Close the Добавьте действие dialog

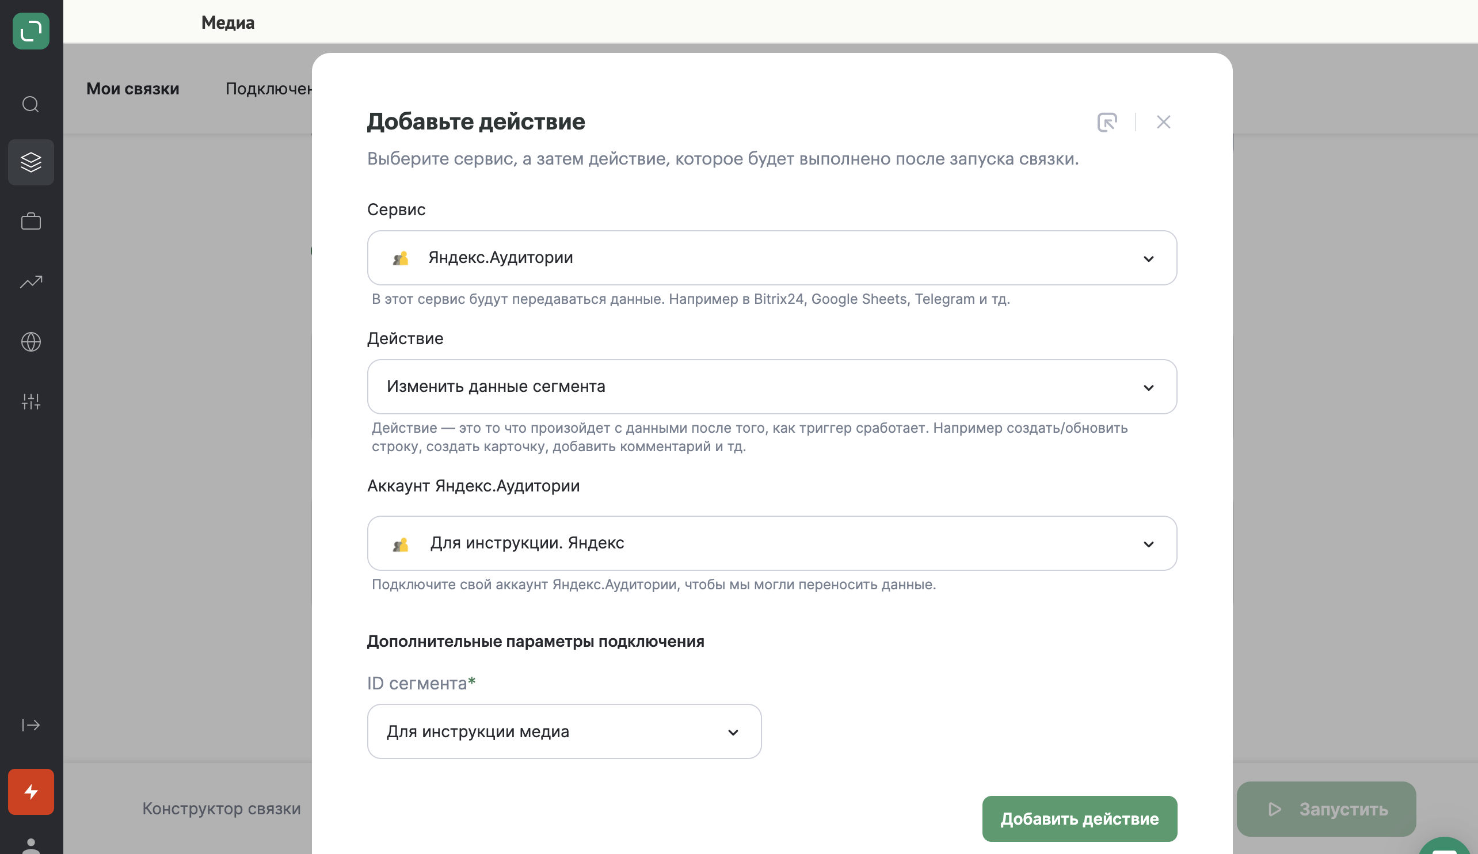1164,122
